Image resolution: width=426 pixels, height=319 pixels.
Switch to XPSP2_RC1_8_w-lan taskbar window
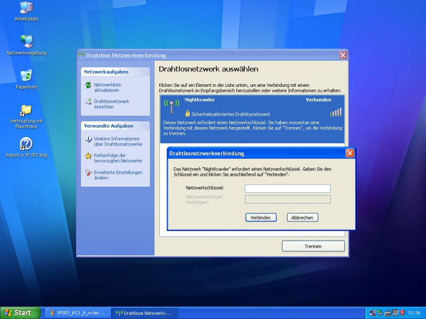click(x=78, y=313)
